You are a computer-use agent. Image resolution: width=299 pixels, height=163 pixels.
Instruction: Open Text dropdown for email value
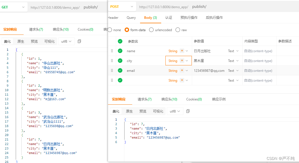click(x=233, y=71)
